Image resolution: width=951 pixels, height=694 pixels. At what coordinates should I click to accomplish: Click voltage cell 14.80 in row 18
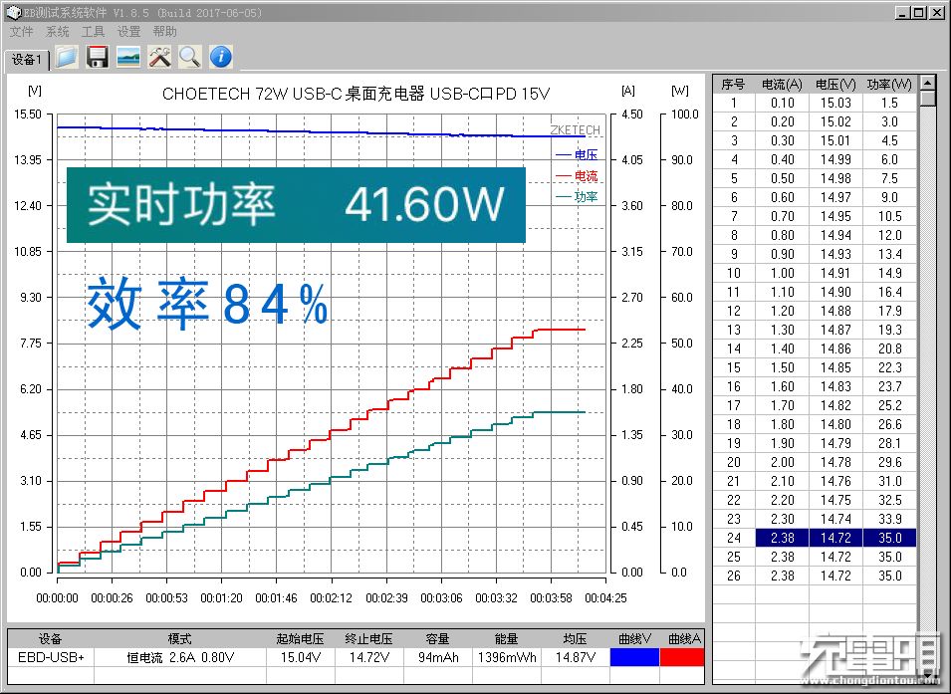(835, 424)
